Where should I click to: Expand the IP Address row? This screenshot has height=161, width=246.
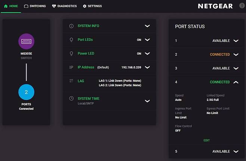[x=147, y=67]
